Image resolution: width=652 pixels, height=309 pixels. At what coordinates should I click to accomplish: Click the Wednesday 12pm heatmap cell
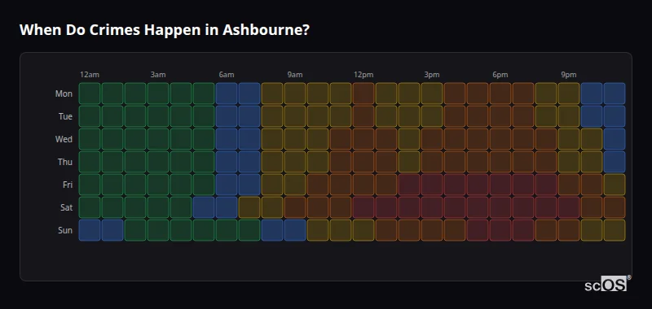pyautogui.click(x=363, y=139)
